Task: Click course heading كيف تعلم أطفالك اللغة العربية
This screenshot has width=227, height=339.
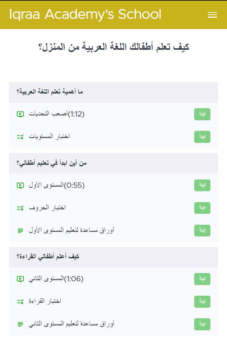Action: click(x=114, y=48)
